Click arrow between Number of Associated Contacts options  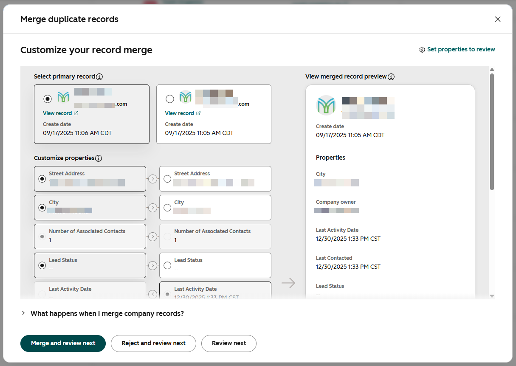click(x=152, y=236)
